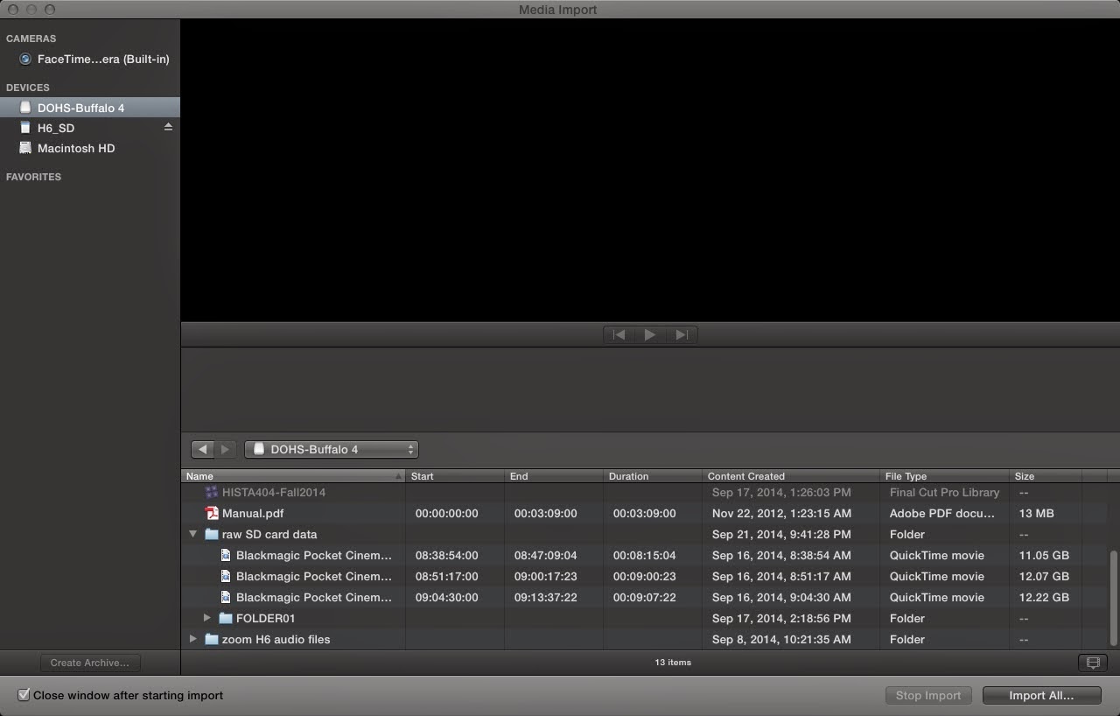Viewport: 1120px width, 716px height.
Task: Click the end timecode 09:00:17:23
Action: 545,576
